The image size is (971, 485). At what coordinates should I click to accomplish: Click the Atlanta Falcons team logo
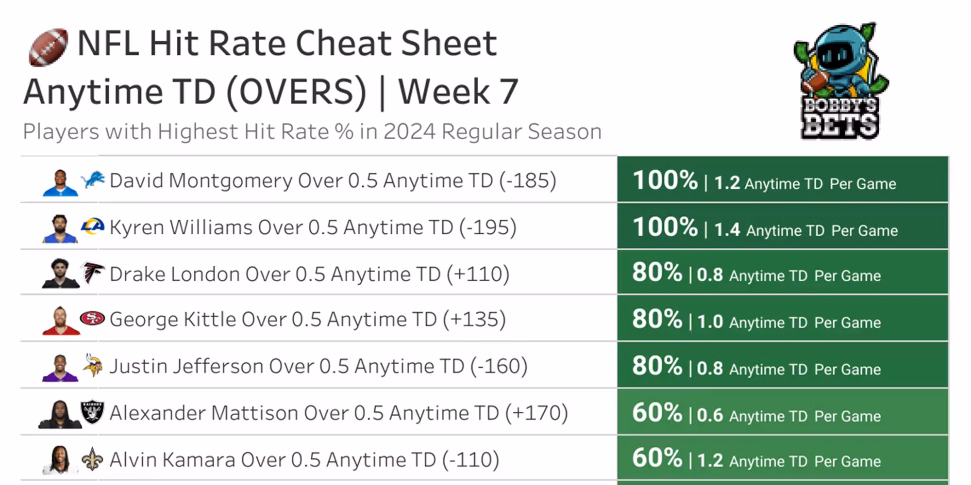[92, 273]
